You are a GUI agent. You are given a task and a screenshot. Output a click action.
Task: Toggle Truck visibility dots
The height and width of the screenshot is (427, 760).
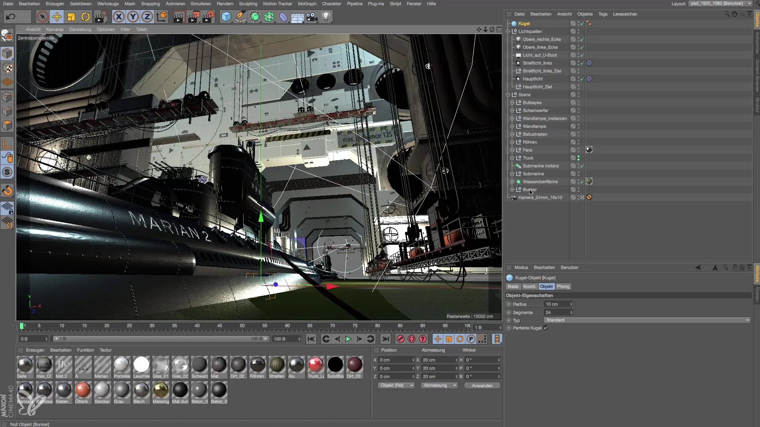pos(578,158)
